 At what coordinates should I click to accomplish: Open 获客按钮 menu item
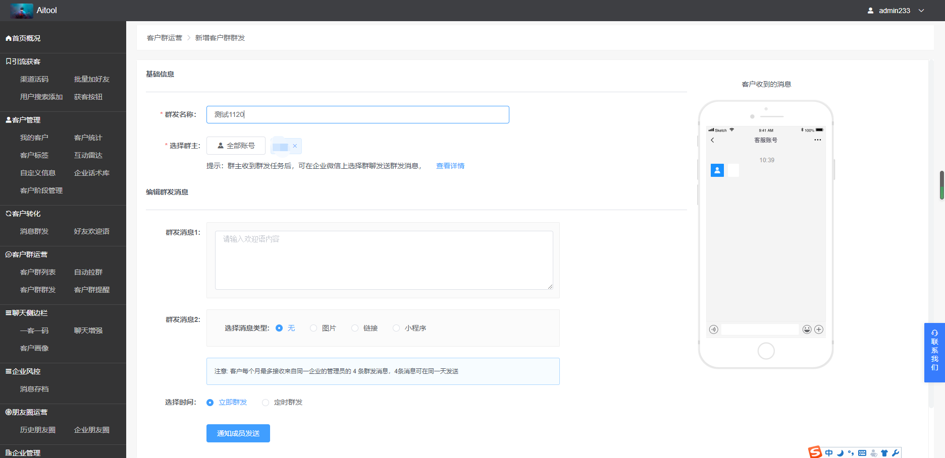point(88,97)
